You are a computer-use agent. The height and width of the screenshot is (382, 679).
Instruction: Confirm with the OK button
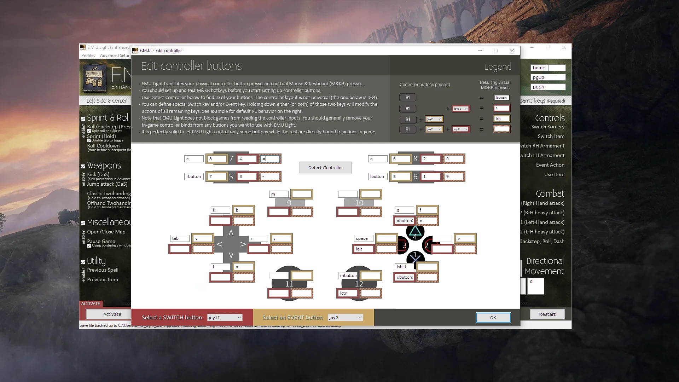[x=493, y=318]
